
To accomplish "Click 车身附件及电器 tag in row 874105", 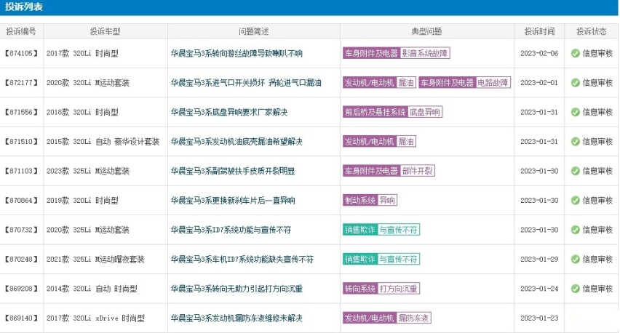I will (x=371, y=53).
